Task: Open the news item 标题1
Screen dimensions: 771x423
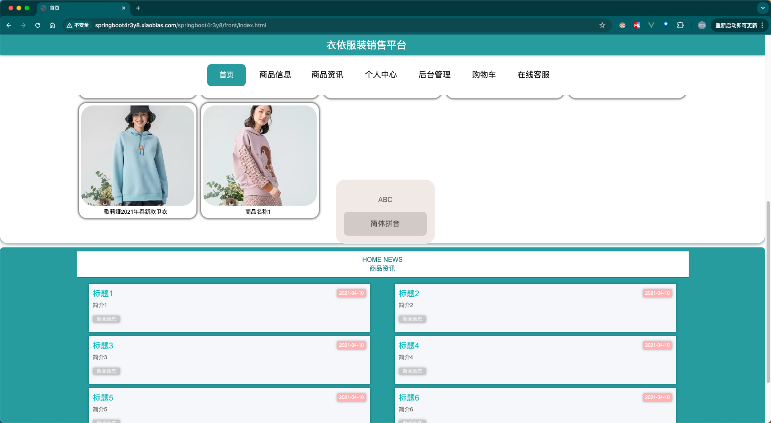Action: coord(103,293)
